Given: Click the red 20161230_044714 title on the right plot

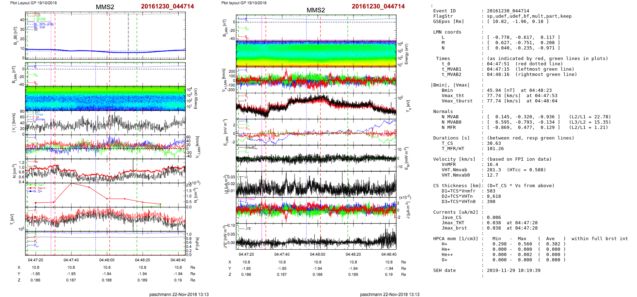Looking at the screenshot, I should click(x=378, y=6).
